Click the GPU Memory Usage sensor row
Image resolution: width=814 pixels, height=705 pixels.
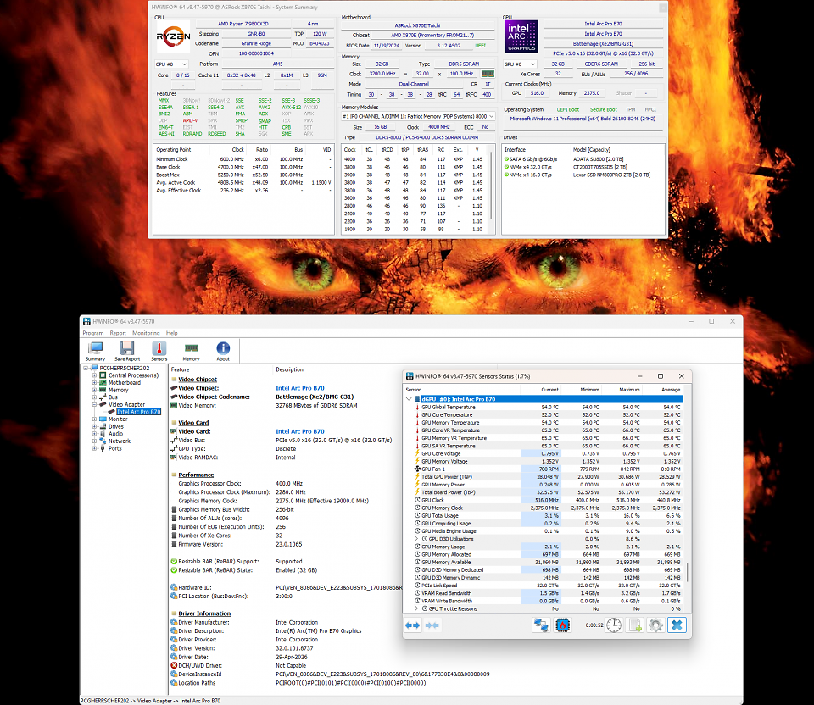[x=544, y=547]
